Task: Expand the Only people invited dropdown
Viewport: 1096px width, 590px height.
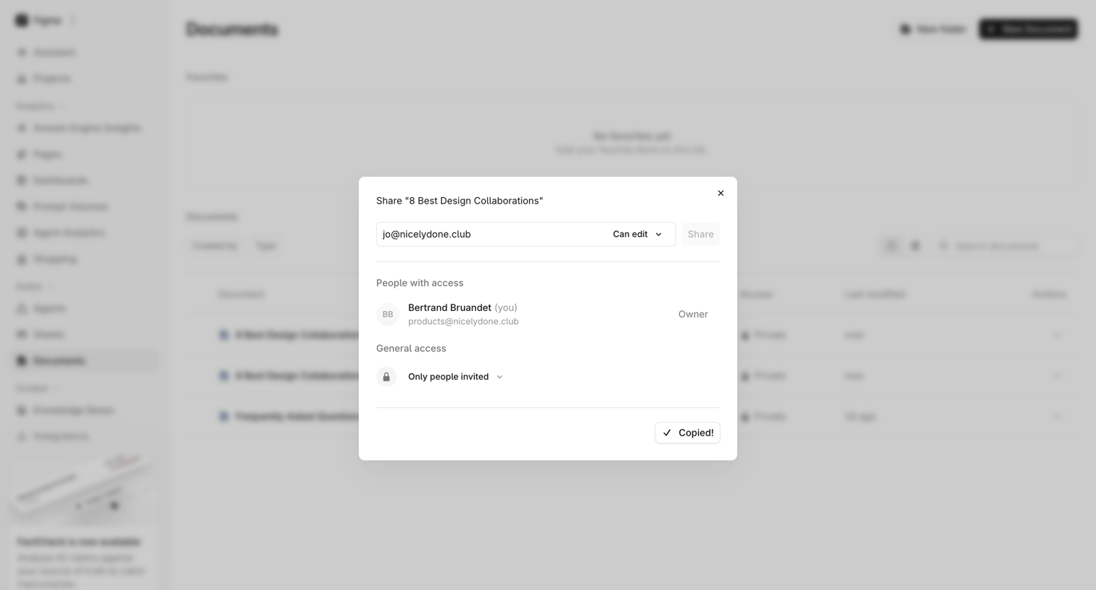Action: pos(455,377)
